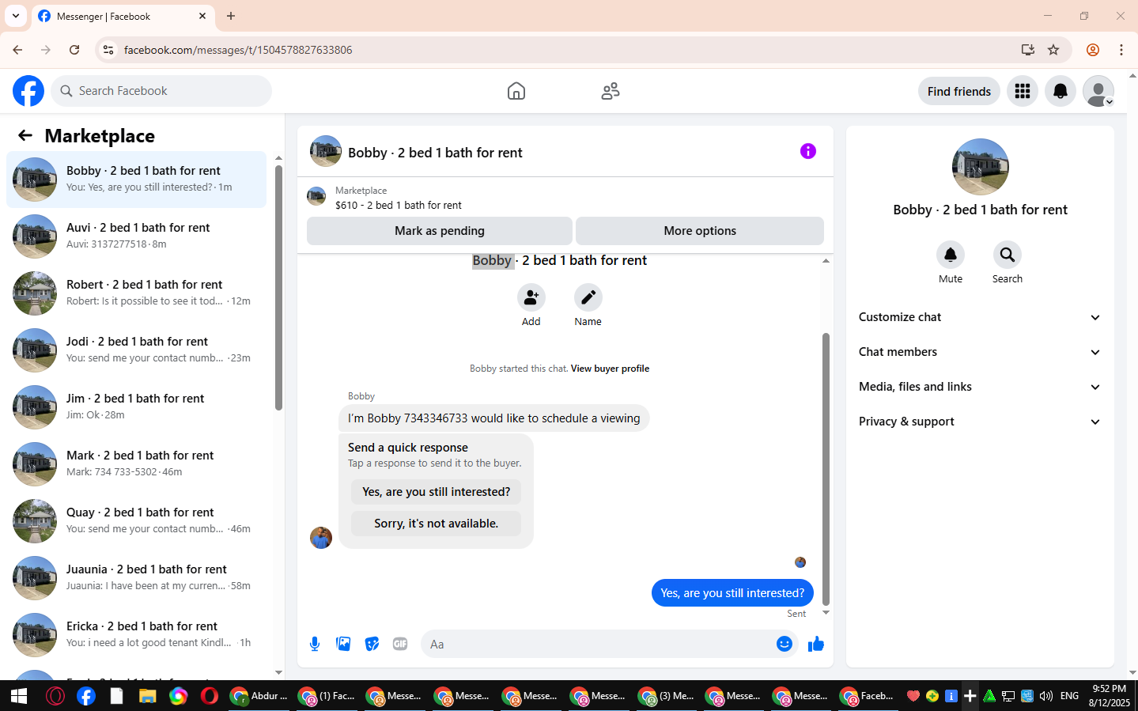Open Chrome three-dot menu
This screenshot has width=1138, height=711.
pyautogui.click(x=1121, y=50)
